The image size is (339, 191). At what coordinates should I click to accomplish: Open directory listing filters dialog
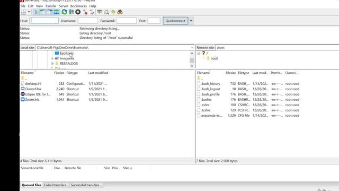(100, 12)
